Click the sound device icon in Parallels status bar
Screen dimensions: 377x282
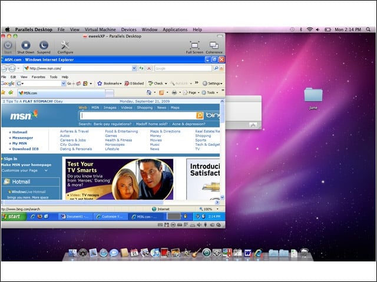pyautogui.click(x=199, y=225)
